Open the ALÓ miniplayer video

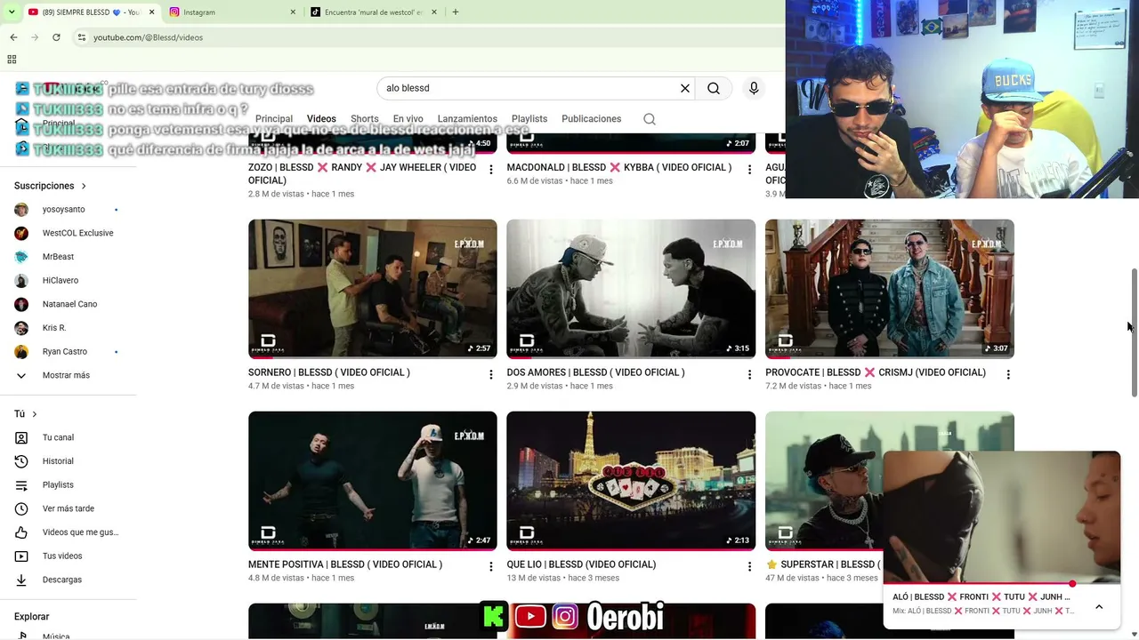pyautogui.click(x=1001, y=516)
